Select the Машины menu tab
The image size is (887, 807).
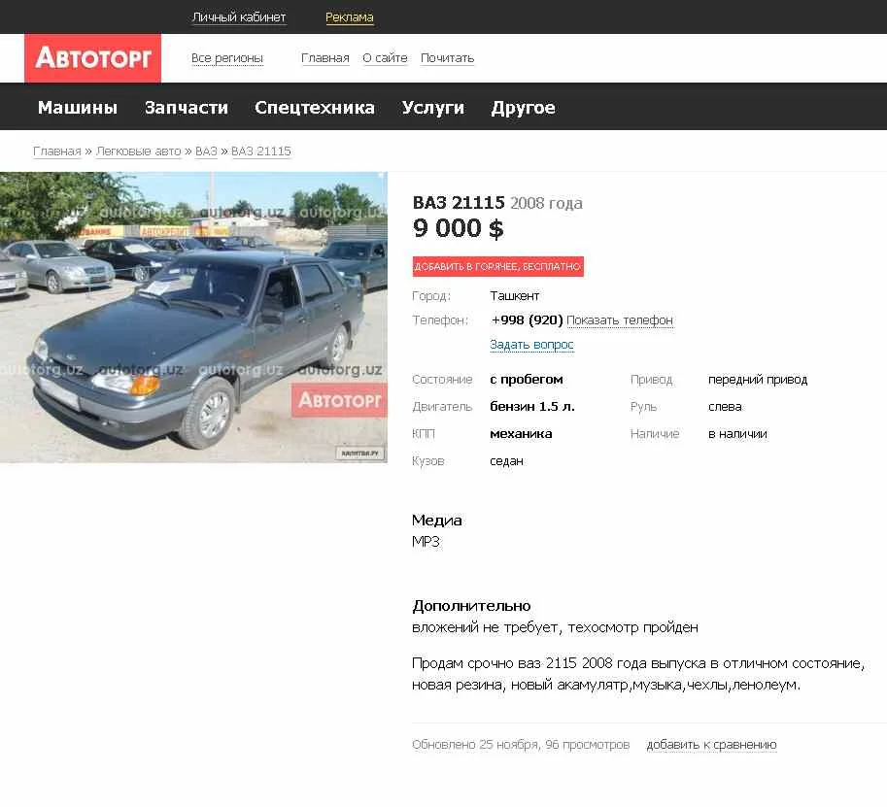tap(78, 108)
